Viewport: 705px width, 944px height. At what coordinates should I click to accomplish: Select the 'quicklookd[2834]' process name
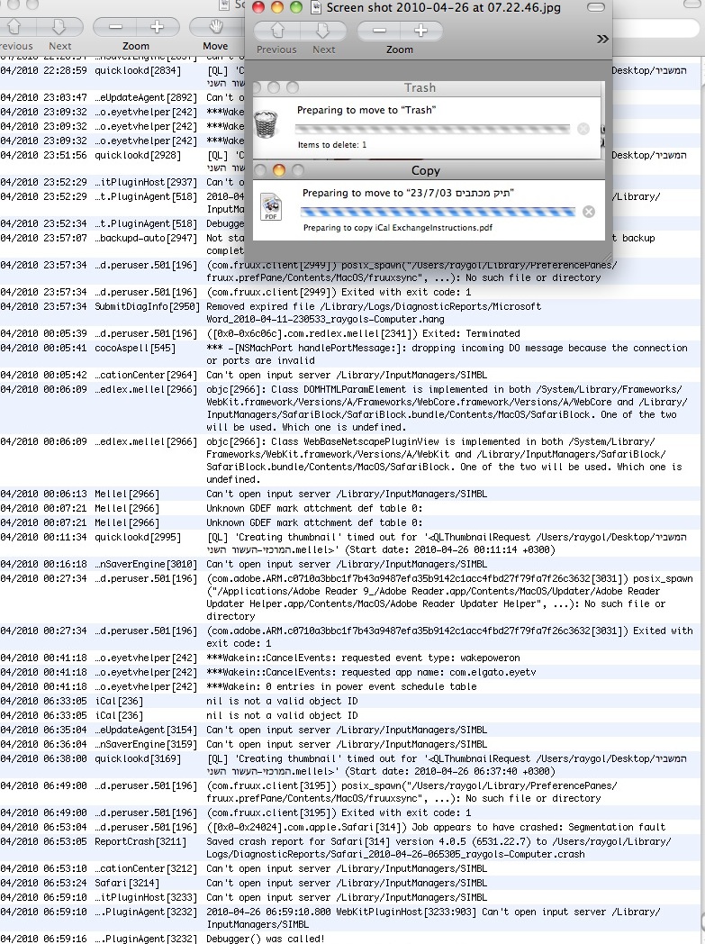pos(137,70)
